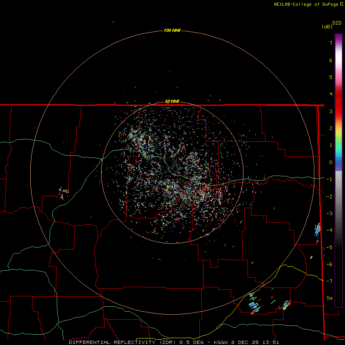The height and width of the screenshot is (345, 345).
Task: Click the 7 value on color scale
Action: coord(331,43)
